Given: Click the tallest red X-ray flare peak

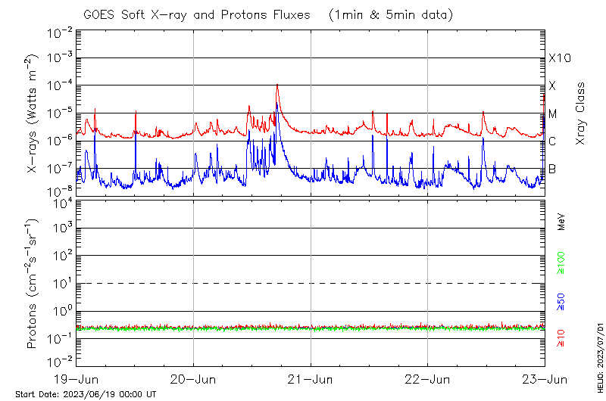Looking at the screenshot, I should (277, 85).
